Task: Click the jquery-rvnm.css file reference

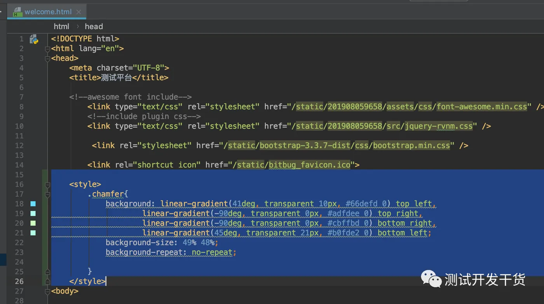Action: coord(439,126)
